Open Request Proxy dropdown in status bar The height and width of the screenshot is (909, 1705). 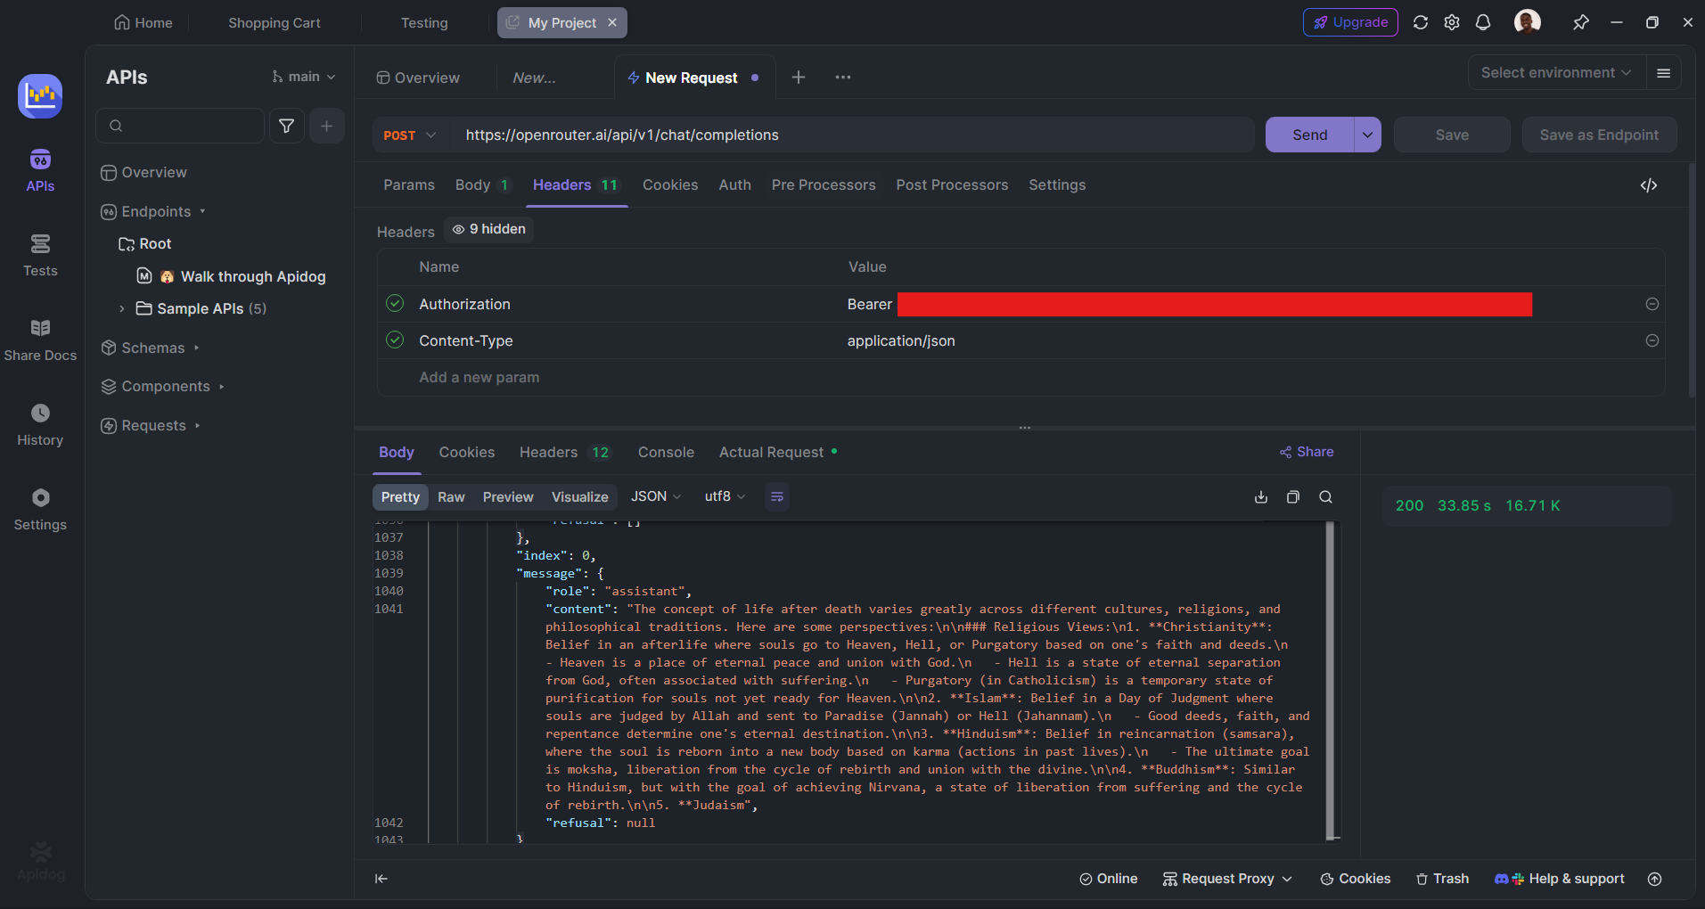(x=1227, y=879)
